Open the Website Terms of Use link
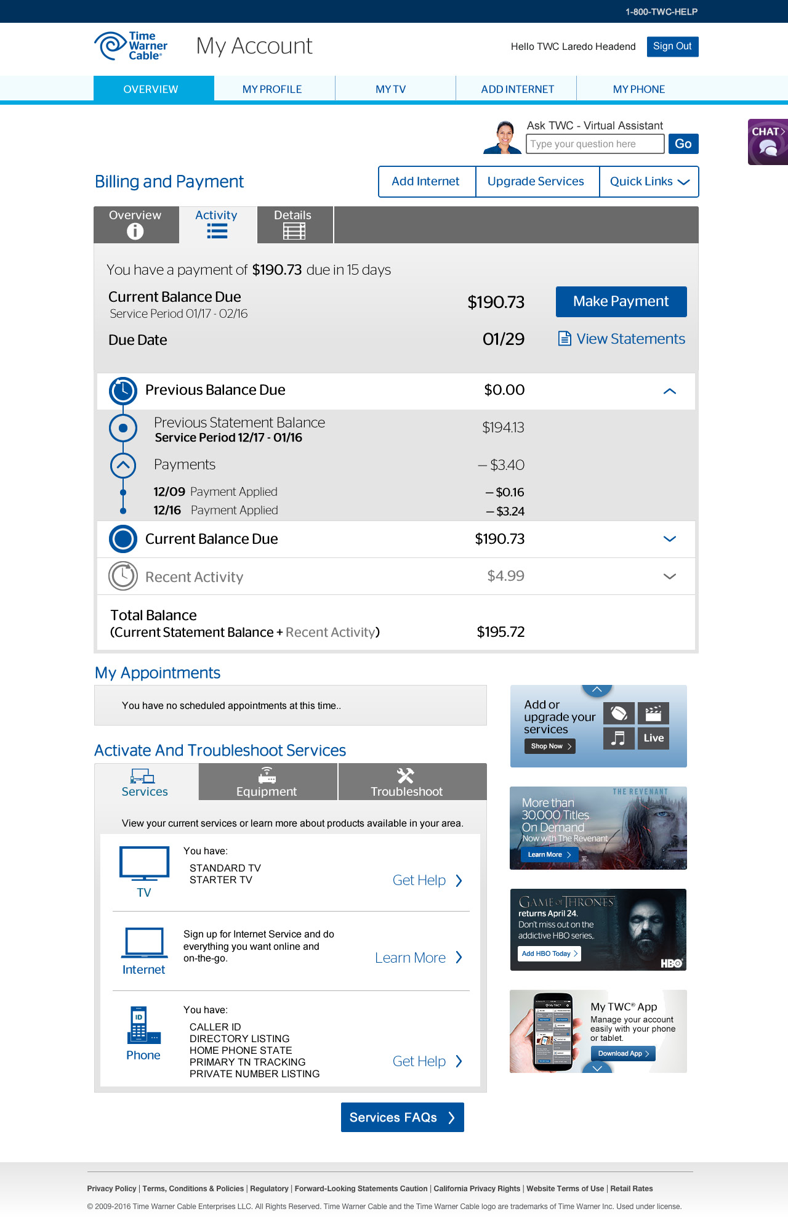Viewport: 788px width, 1230px height. 565,1189
